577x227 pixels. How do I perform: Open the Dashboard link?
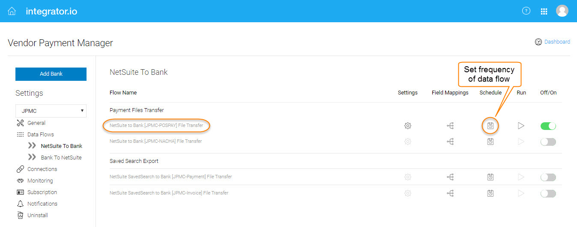553,42
